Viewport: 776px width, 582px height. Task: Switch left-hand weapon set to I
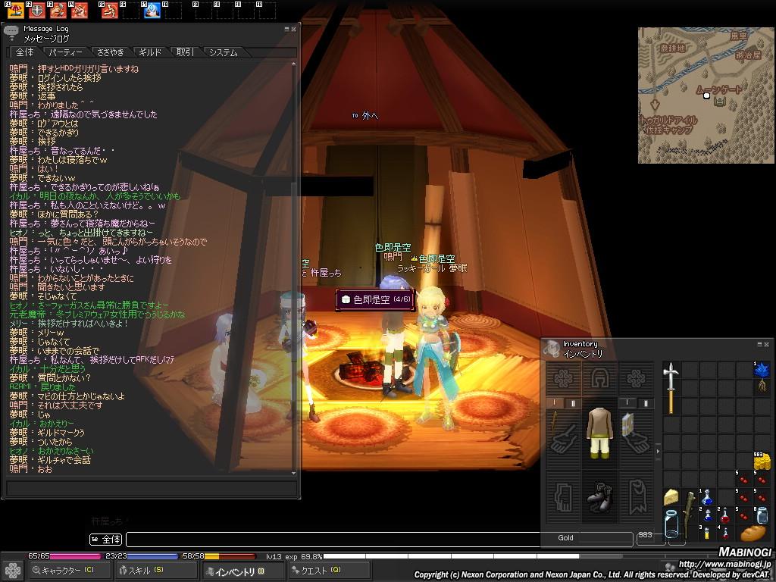pyautogui.click(x=627, y=403)
